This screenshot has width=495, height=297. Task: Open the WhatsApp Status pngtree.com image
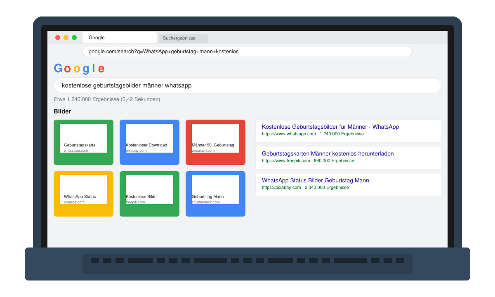[x=83, y=194]
